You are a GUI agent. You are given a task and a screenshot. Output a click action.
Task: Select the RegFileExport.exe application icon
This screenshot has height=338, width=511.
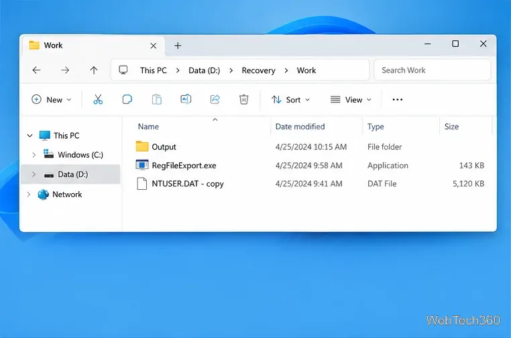coord(142,165)
